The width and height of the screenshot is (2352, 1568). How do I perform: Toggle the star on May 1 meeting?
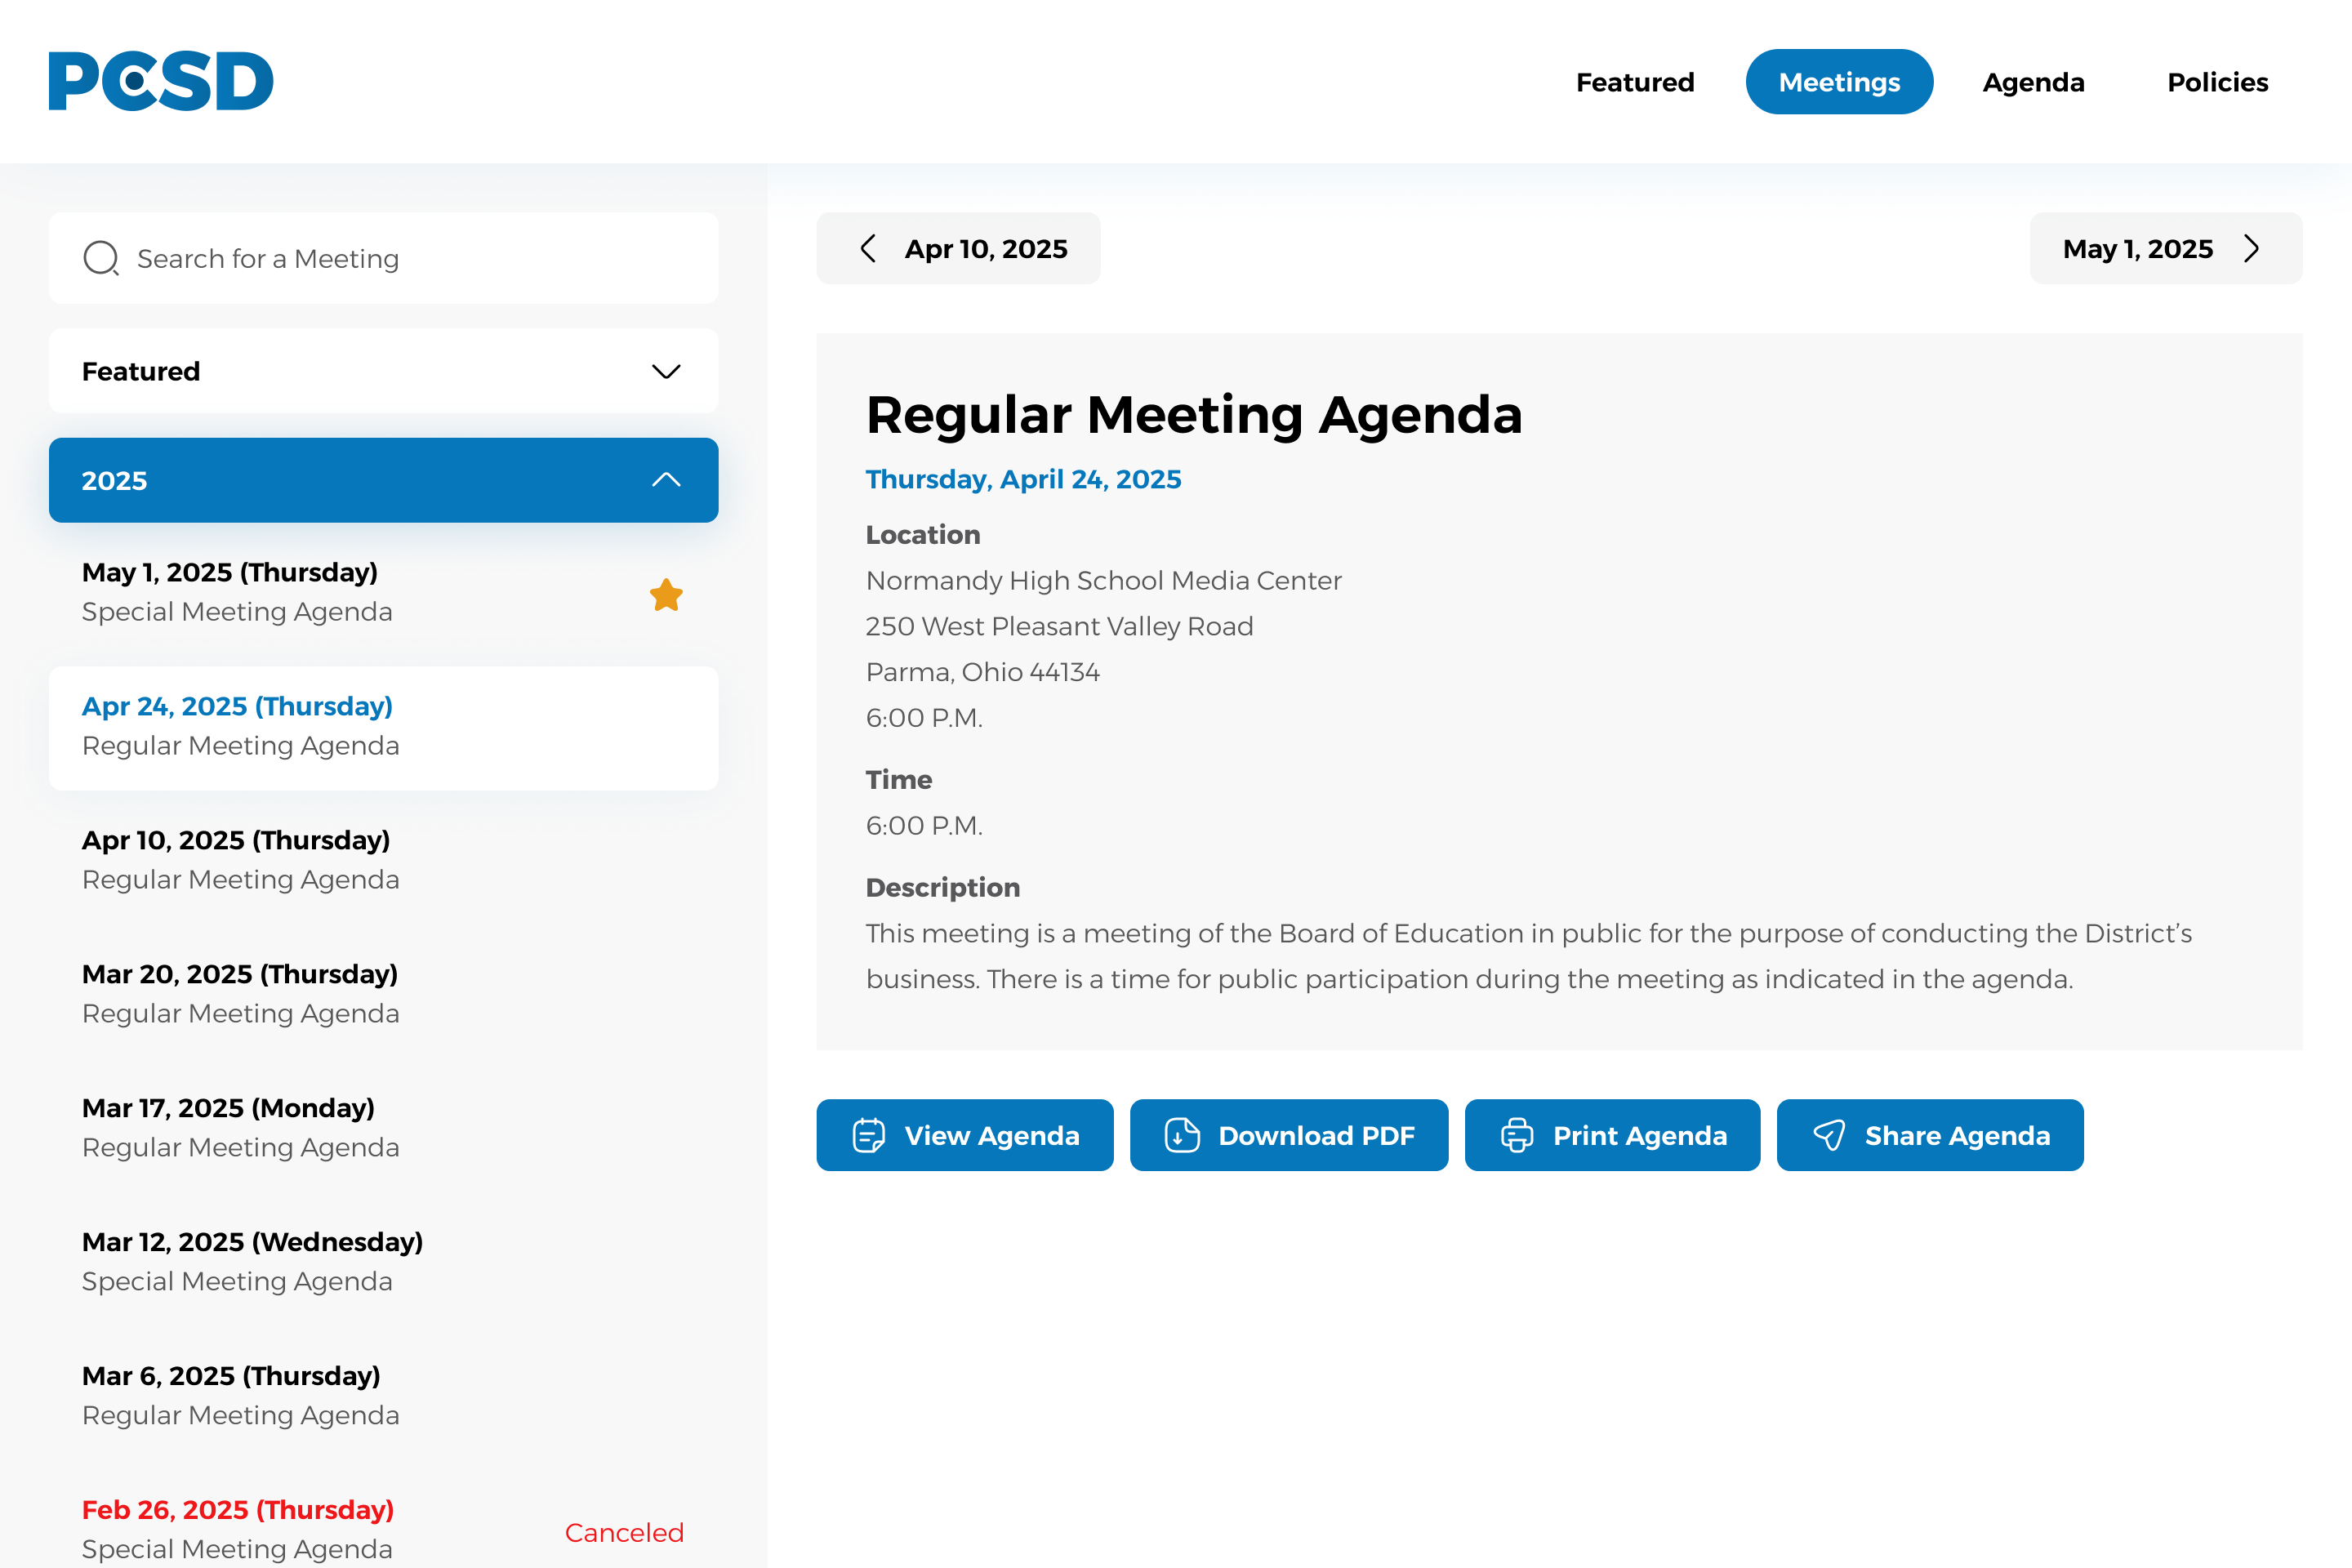coord(666,595)
